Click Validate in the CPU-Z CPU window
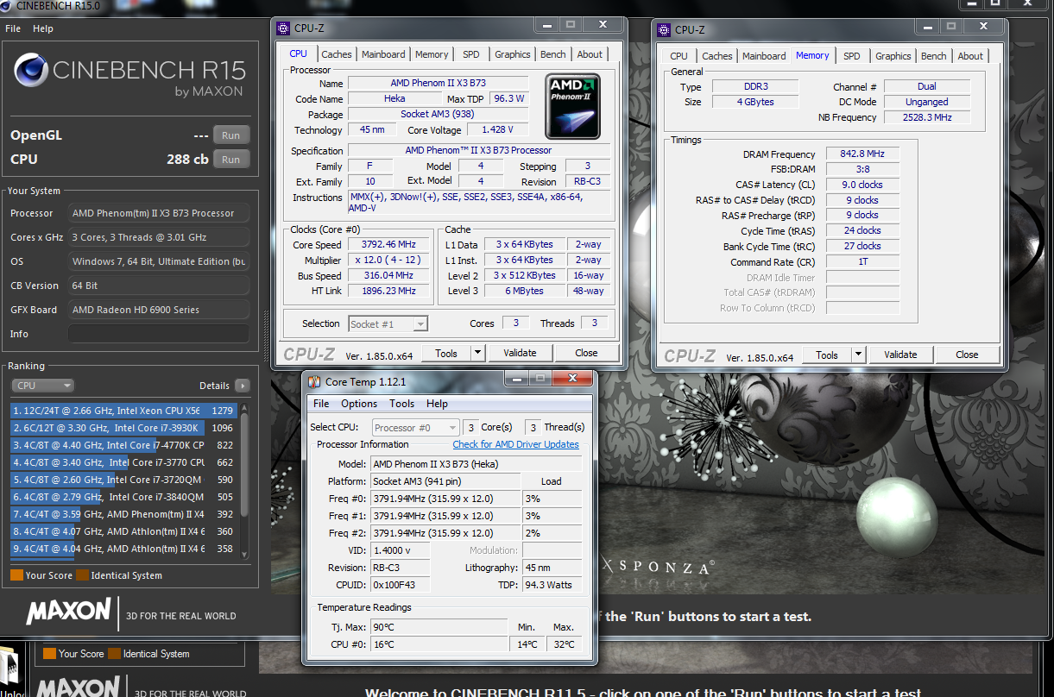The image size is (1054, 697). pos(520,353)
